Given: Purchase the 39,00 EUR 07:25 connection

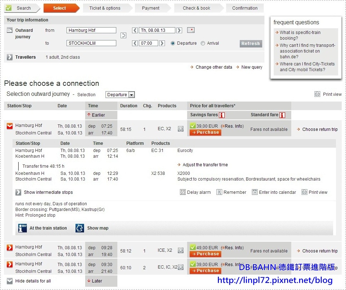Looking at the screenshot, I should point(205,132).
